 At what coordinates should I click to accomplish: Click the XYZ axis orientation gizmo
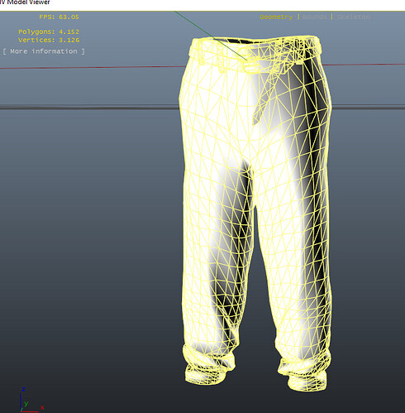coord(31,400)
